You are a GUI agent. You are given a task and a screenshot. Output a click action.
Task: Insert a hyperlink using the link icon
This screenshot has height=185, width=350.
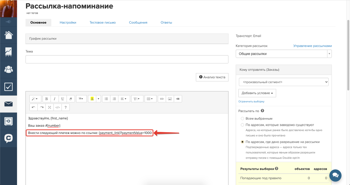tap(162, 99)
